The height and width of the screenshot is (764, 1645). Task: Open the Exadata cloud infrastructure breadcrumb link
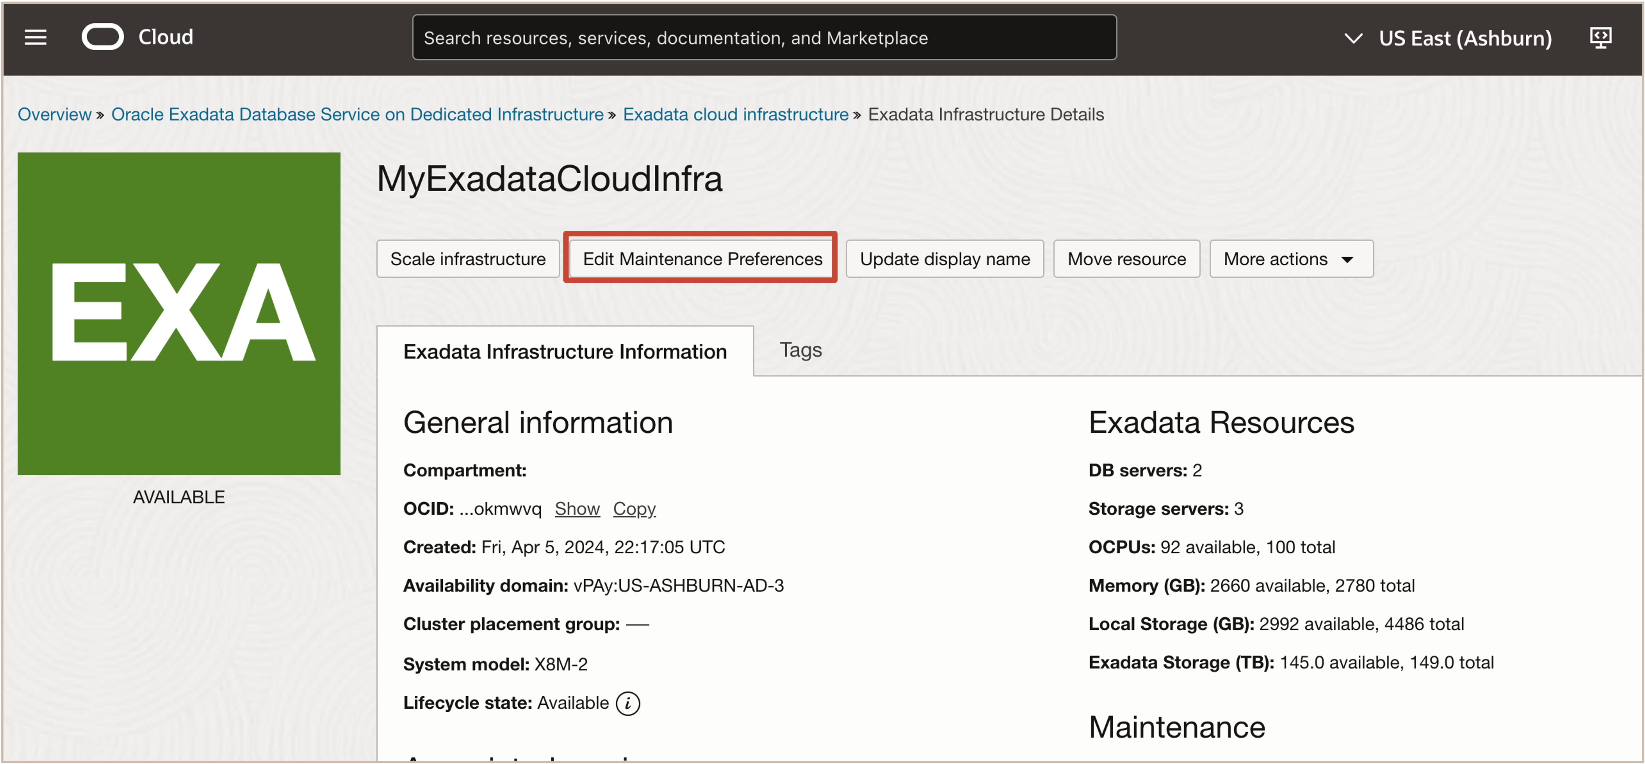pyautogui.click(x=735, y=114)
